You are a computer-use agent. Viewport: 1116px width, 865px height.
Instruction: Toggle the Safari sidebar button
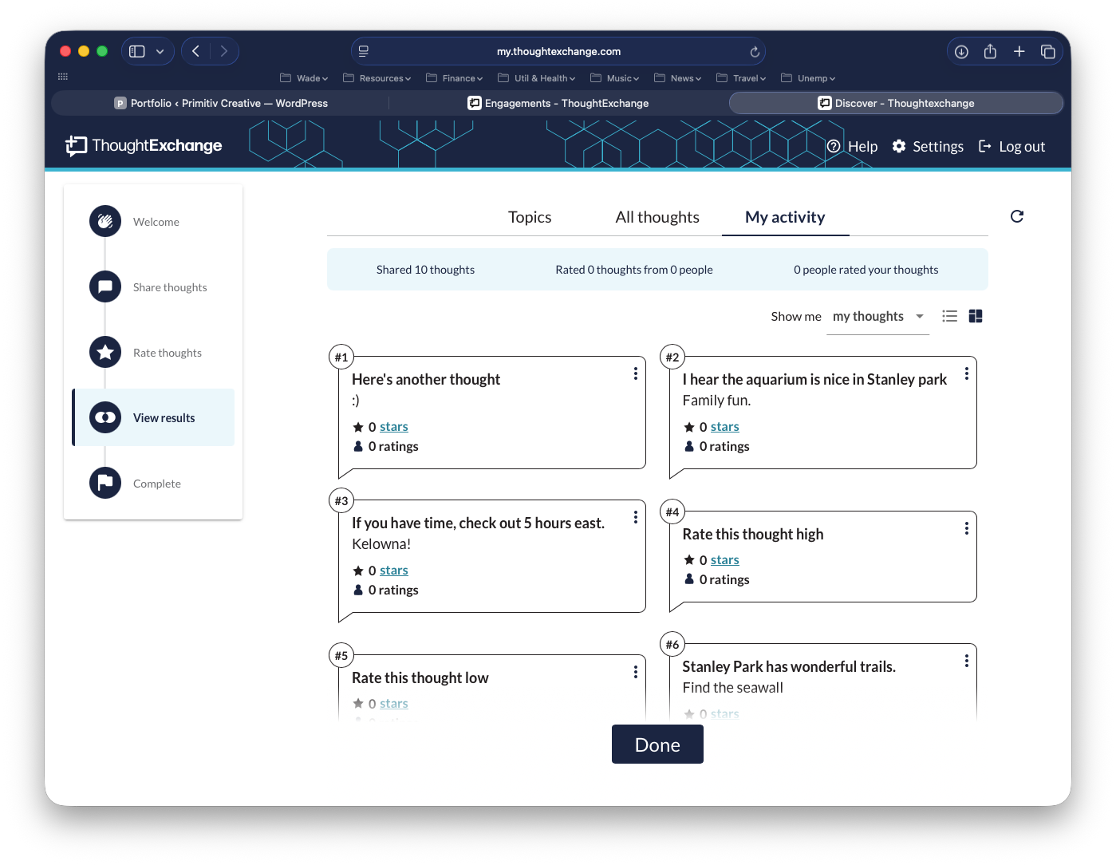(137, 52)
